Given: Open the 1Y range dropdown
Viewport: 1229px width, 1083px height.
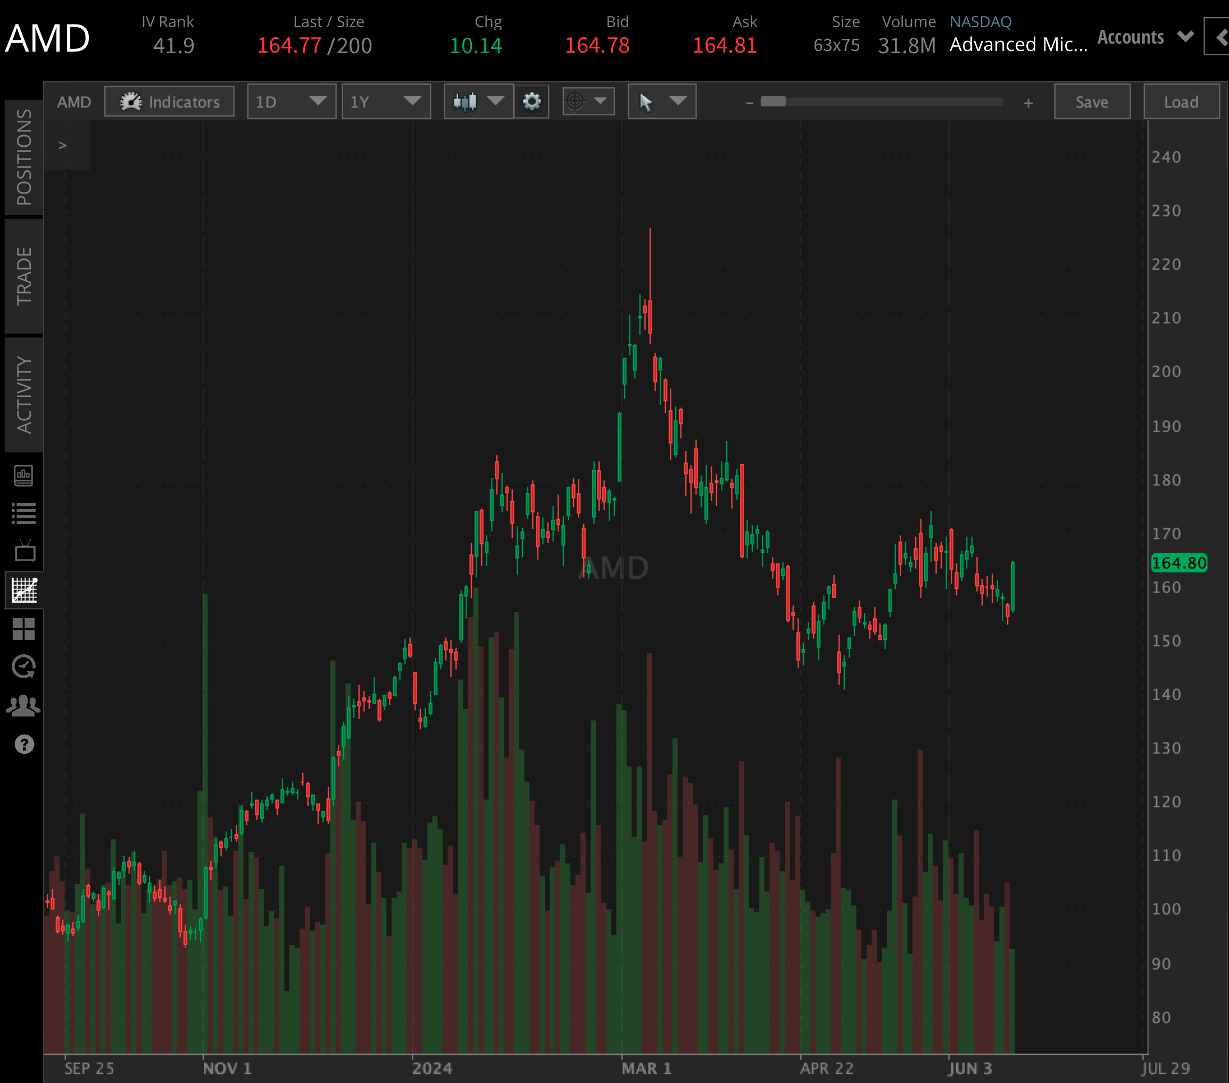Looking at the screenshot, I should (385, 102).
